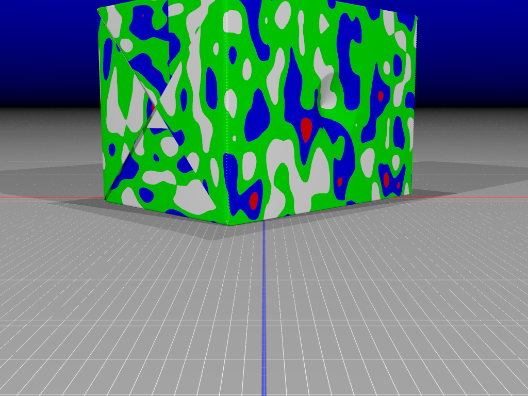Click the horizon line left of the cube
Image resolution: width=528 pixels, height=396 pixels.
tap(46, 107)
